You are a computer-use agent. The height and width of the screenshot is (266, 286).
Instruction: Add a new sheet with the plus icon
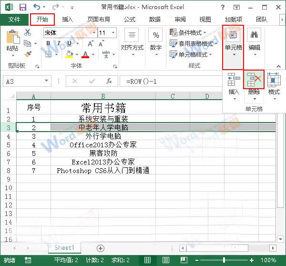tap(100, 248)
